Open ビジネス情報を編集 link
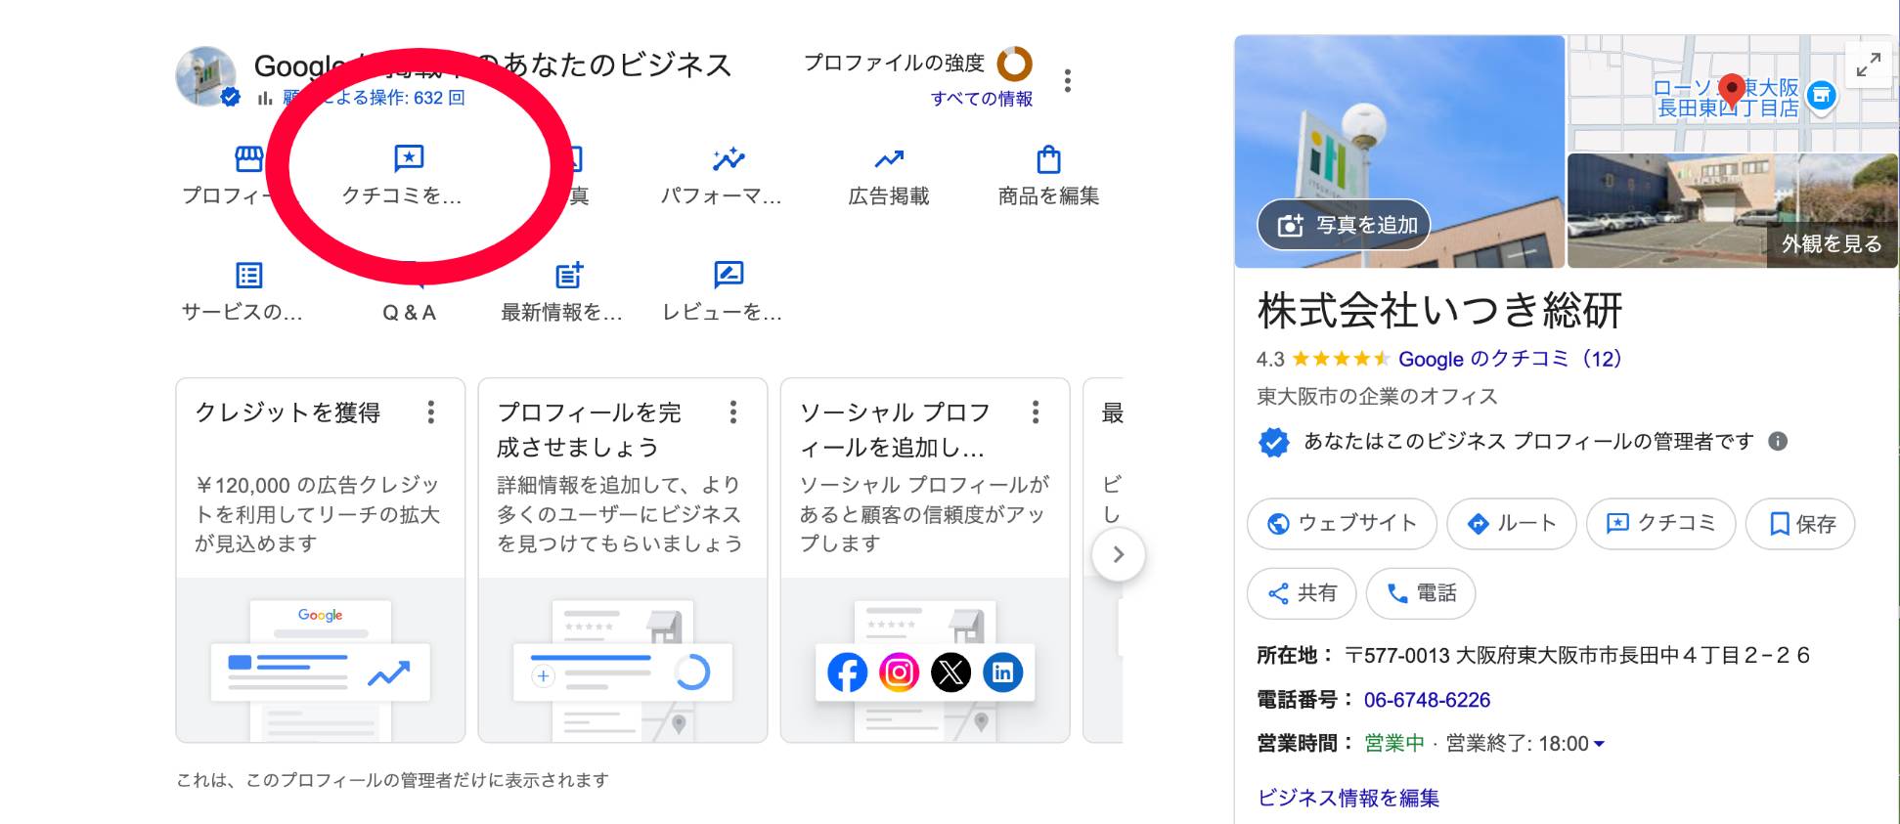This screenshot has width=1900, height=824. tap(1348, 798)
